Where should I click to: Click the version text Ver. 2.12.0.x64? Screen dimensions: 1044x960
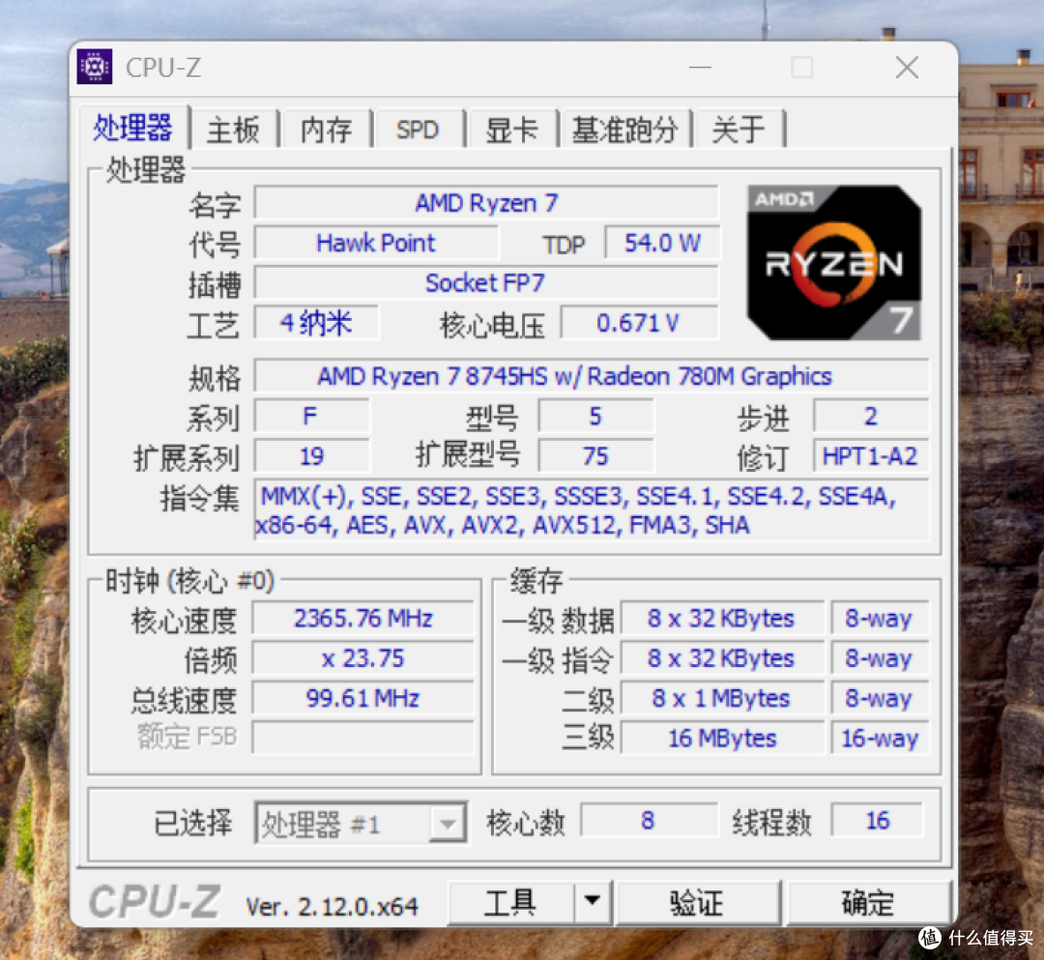coord(333,907)
